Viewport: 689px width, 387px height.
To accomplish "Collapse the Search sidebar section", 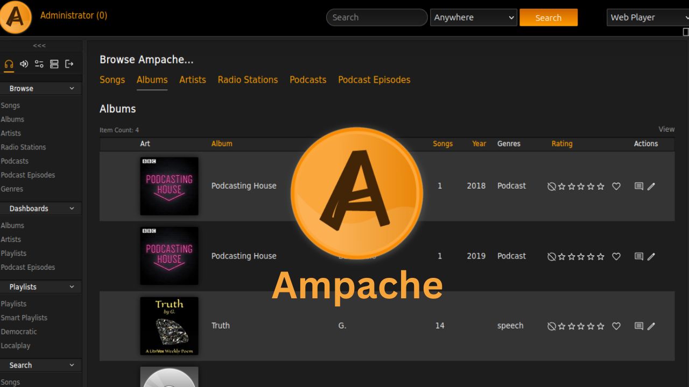I will coord(41,365).
